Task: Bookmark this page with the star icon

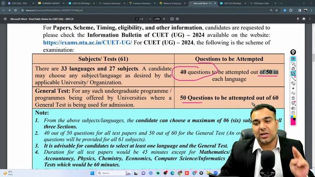Action: click(277, 10)
